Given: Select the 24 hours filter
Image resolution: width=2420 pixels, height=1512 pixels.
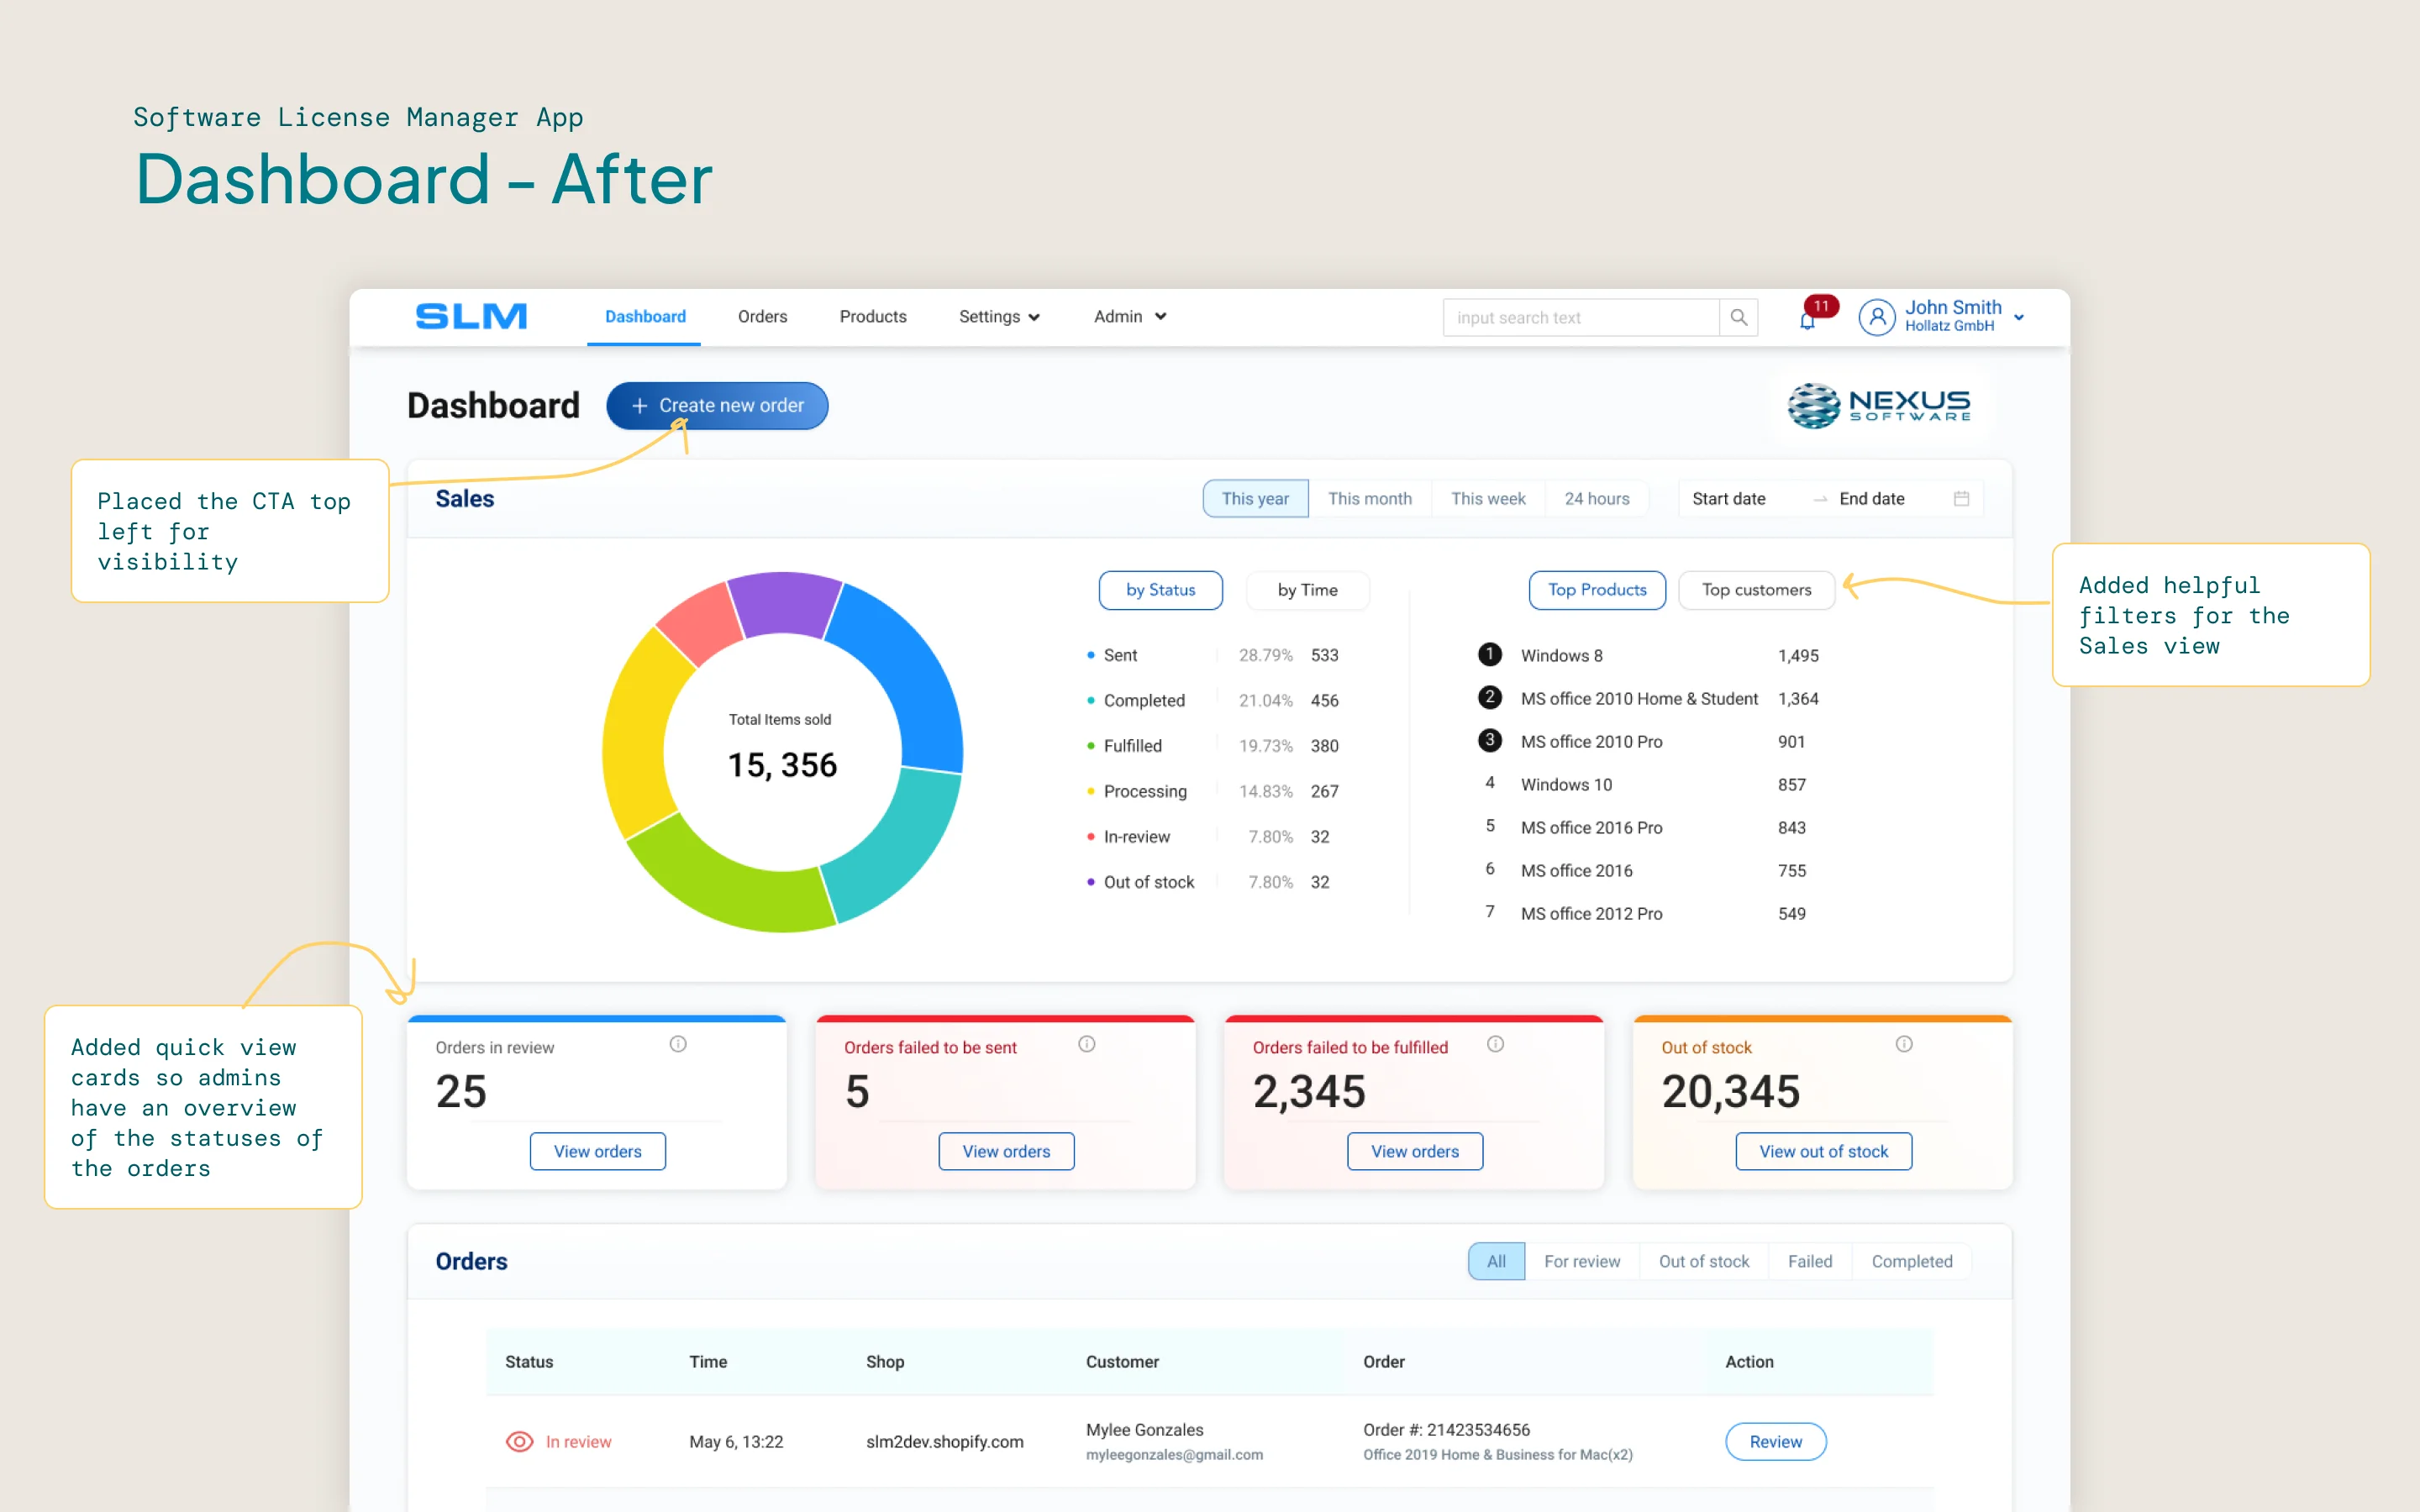Looking at the screenshot, I should tap(1597, 499).
